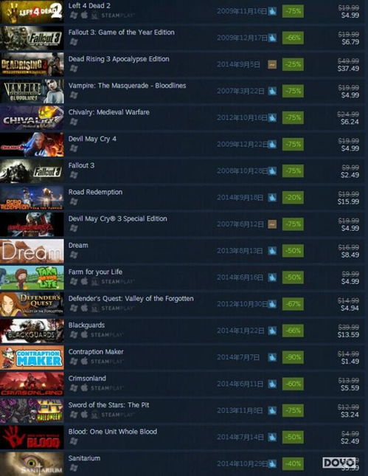Open the Sanitarium game thumbnail
Viewport: 368px width, 476px height.
click(32, 464)
